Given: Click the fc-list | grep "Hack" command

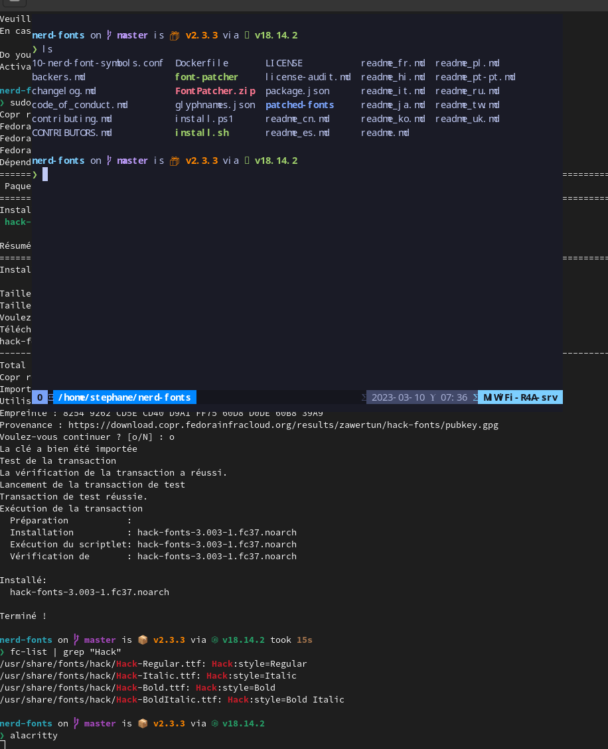Looking at the screenshot, I should (66, 652).
